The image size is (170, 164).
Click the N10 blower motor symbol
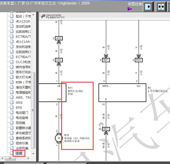pos(59,138)
